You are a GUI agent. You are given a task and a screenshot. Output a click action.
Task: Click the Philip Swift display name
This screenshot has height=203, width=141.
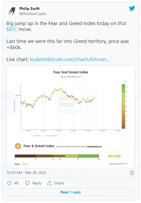(30, 9)
